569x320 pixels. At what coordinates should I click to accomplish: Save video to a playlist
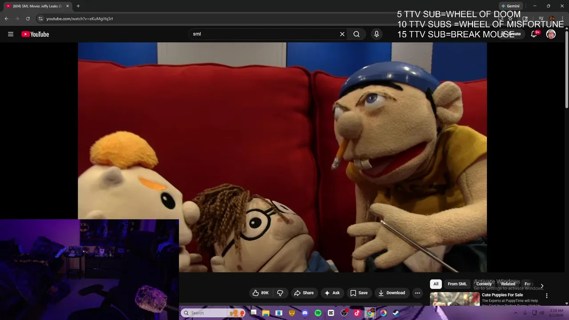coord(359,293)
